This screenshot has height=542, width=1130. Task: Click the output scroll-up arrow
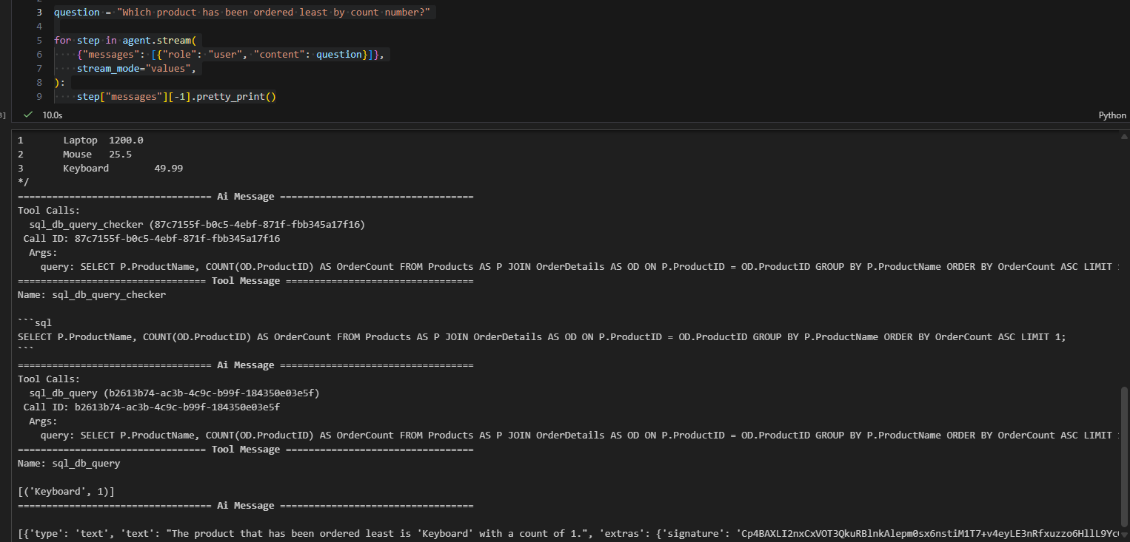(x=1123, y=136)
